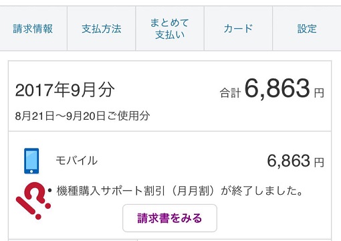Click the red !? annotation mark
The image size is (341, 241).
click(33, 201)
